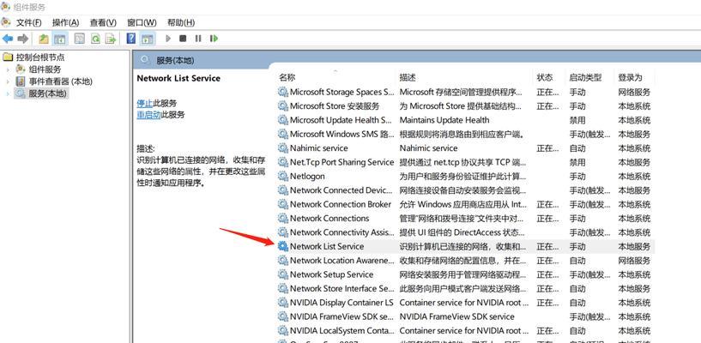Select 服务(本地) in the console tree

click(x=48, y=93)
